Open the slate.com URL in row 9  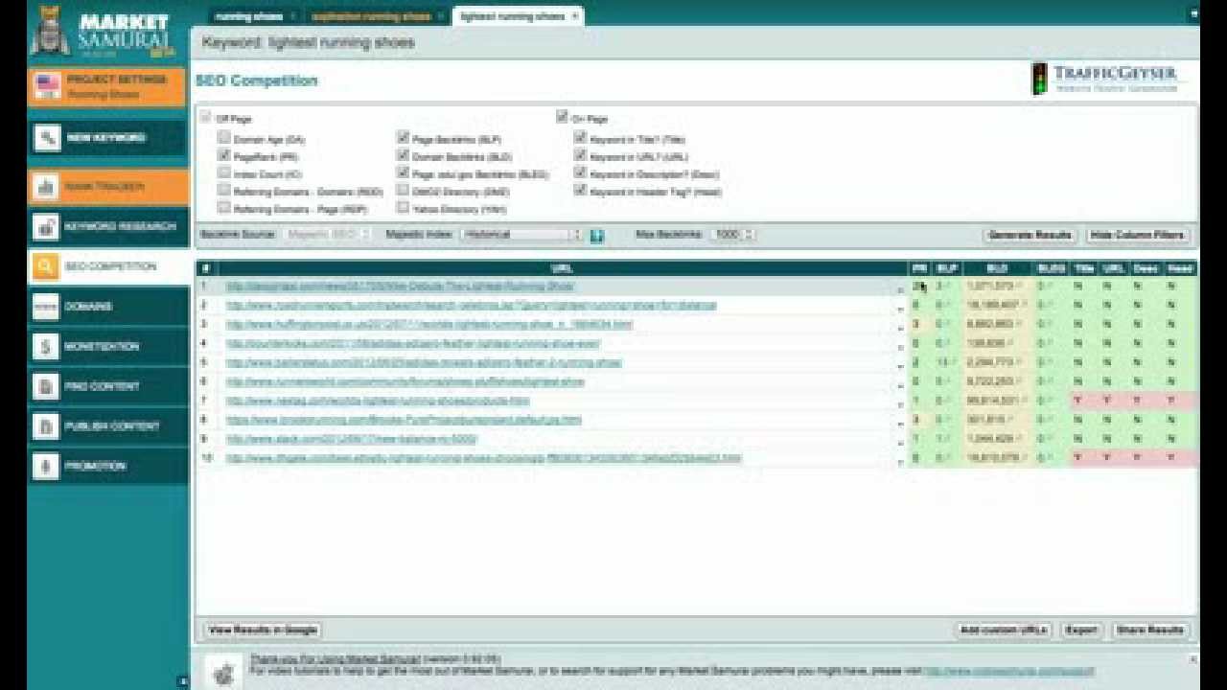351,440
